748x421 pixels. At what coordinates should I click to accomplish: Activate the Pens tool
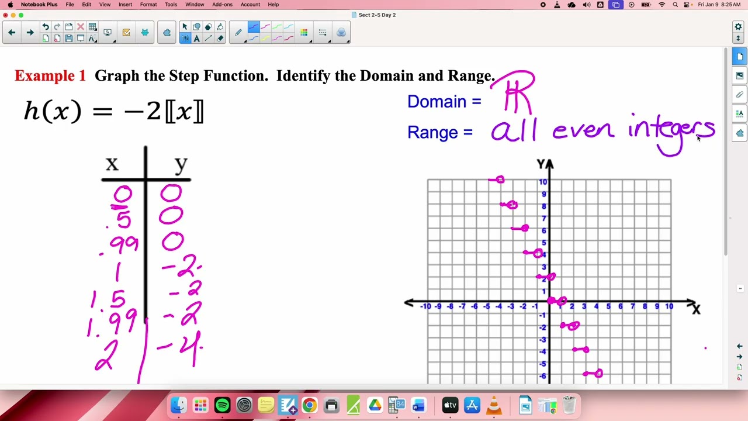click(185, 39)
